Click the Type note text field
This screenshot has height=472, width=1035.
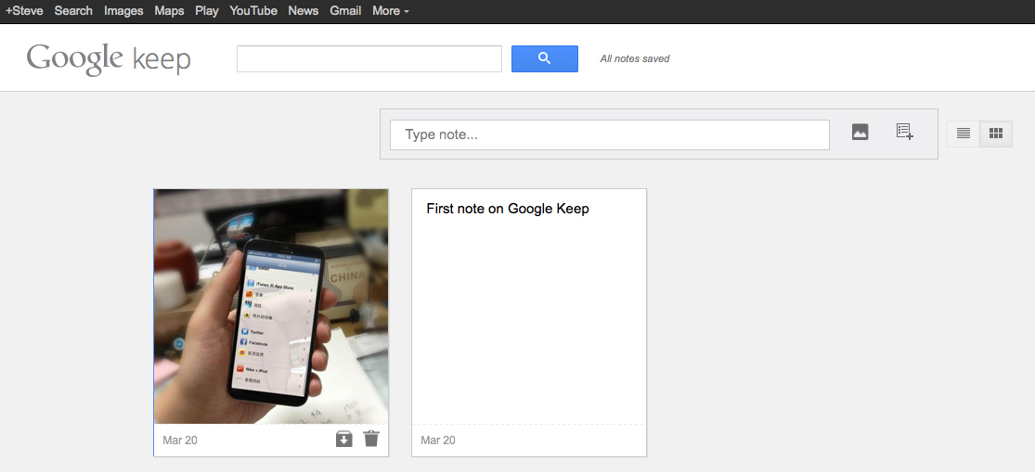[x=609, y=134]
